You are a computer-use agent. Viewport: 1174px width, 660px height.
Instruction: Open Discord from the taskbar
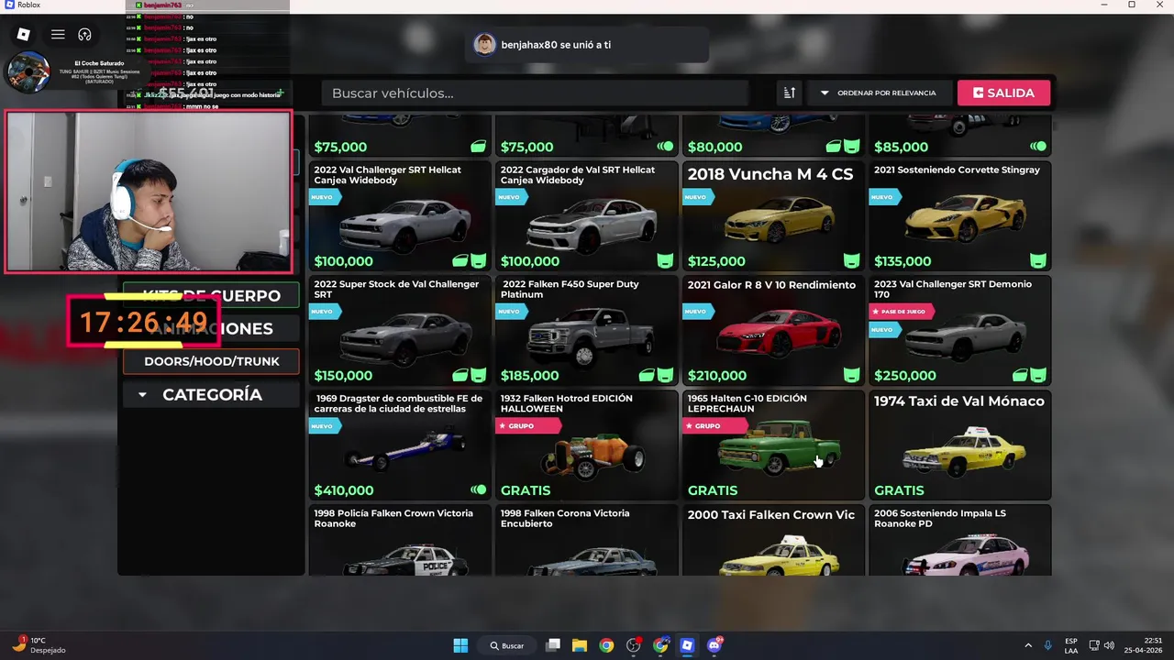tap(714, 645)
